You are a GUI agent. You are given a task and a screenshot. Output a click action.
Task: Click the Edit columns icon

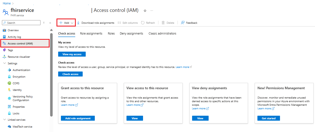[x=119, y=23]
